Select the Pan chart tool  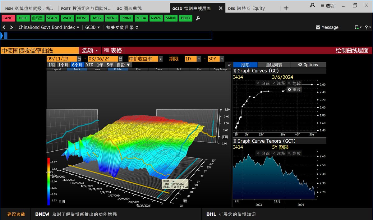(x=138, y=69)
